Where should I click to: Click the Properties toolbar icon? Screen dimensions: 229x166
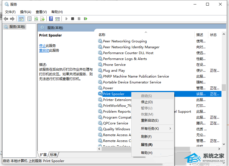click(29, 19)
